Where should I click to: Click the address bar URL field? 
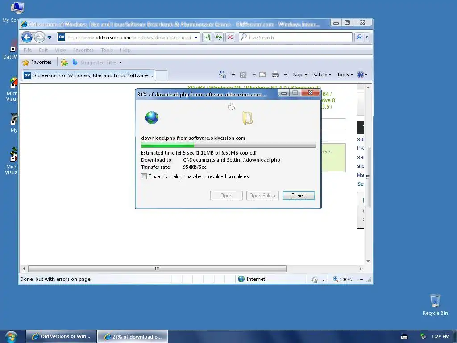[x=129, y=38]
